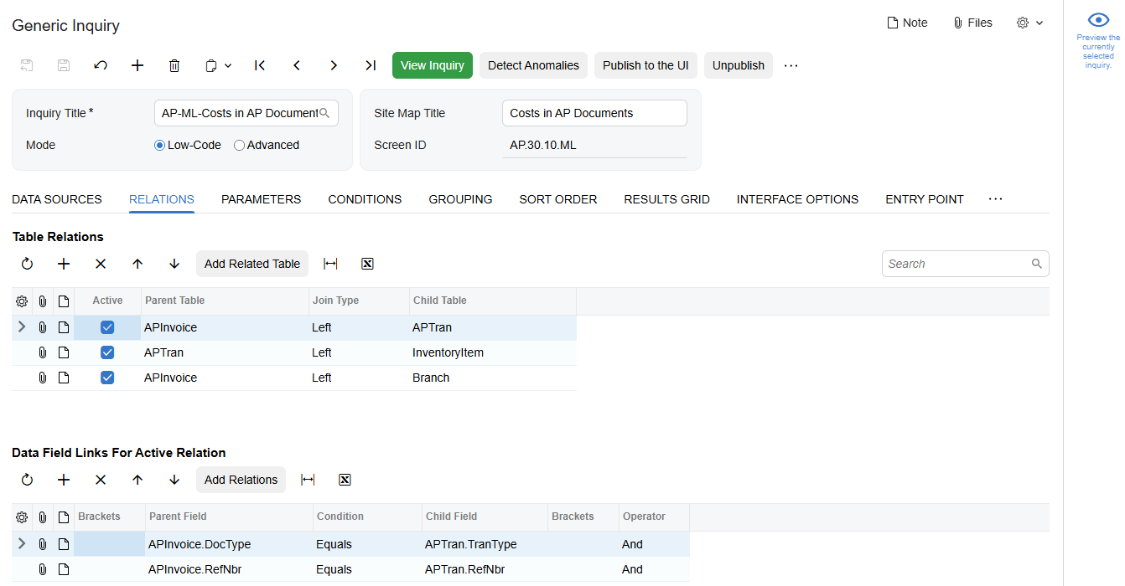Click Add Related Table button
The image size is (1125, 586).
[252, 264]
